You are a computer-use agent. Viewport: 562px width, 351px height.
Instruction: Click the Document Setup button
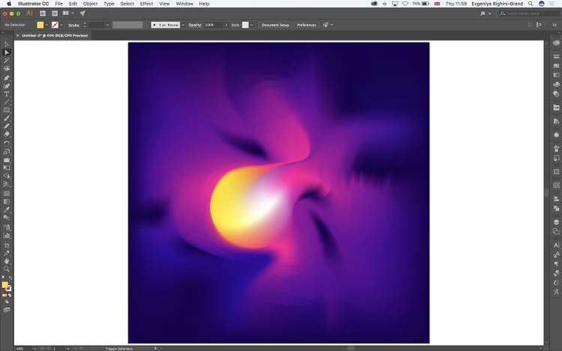[275, 25]
